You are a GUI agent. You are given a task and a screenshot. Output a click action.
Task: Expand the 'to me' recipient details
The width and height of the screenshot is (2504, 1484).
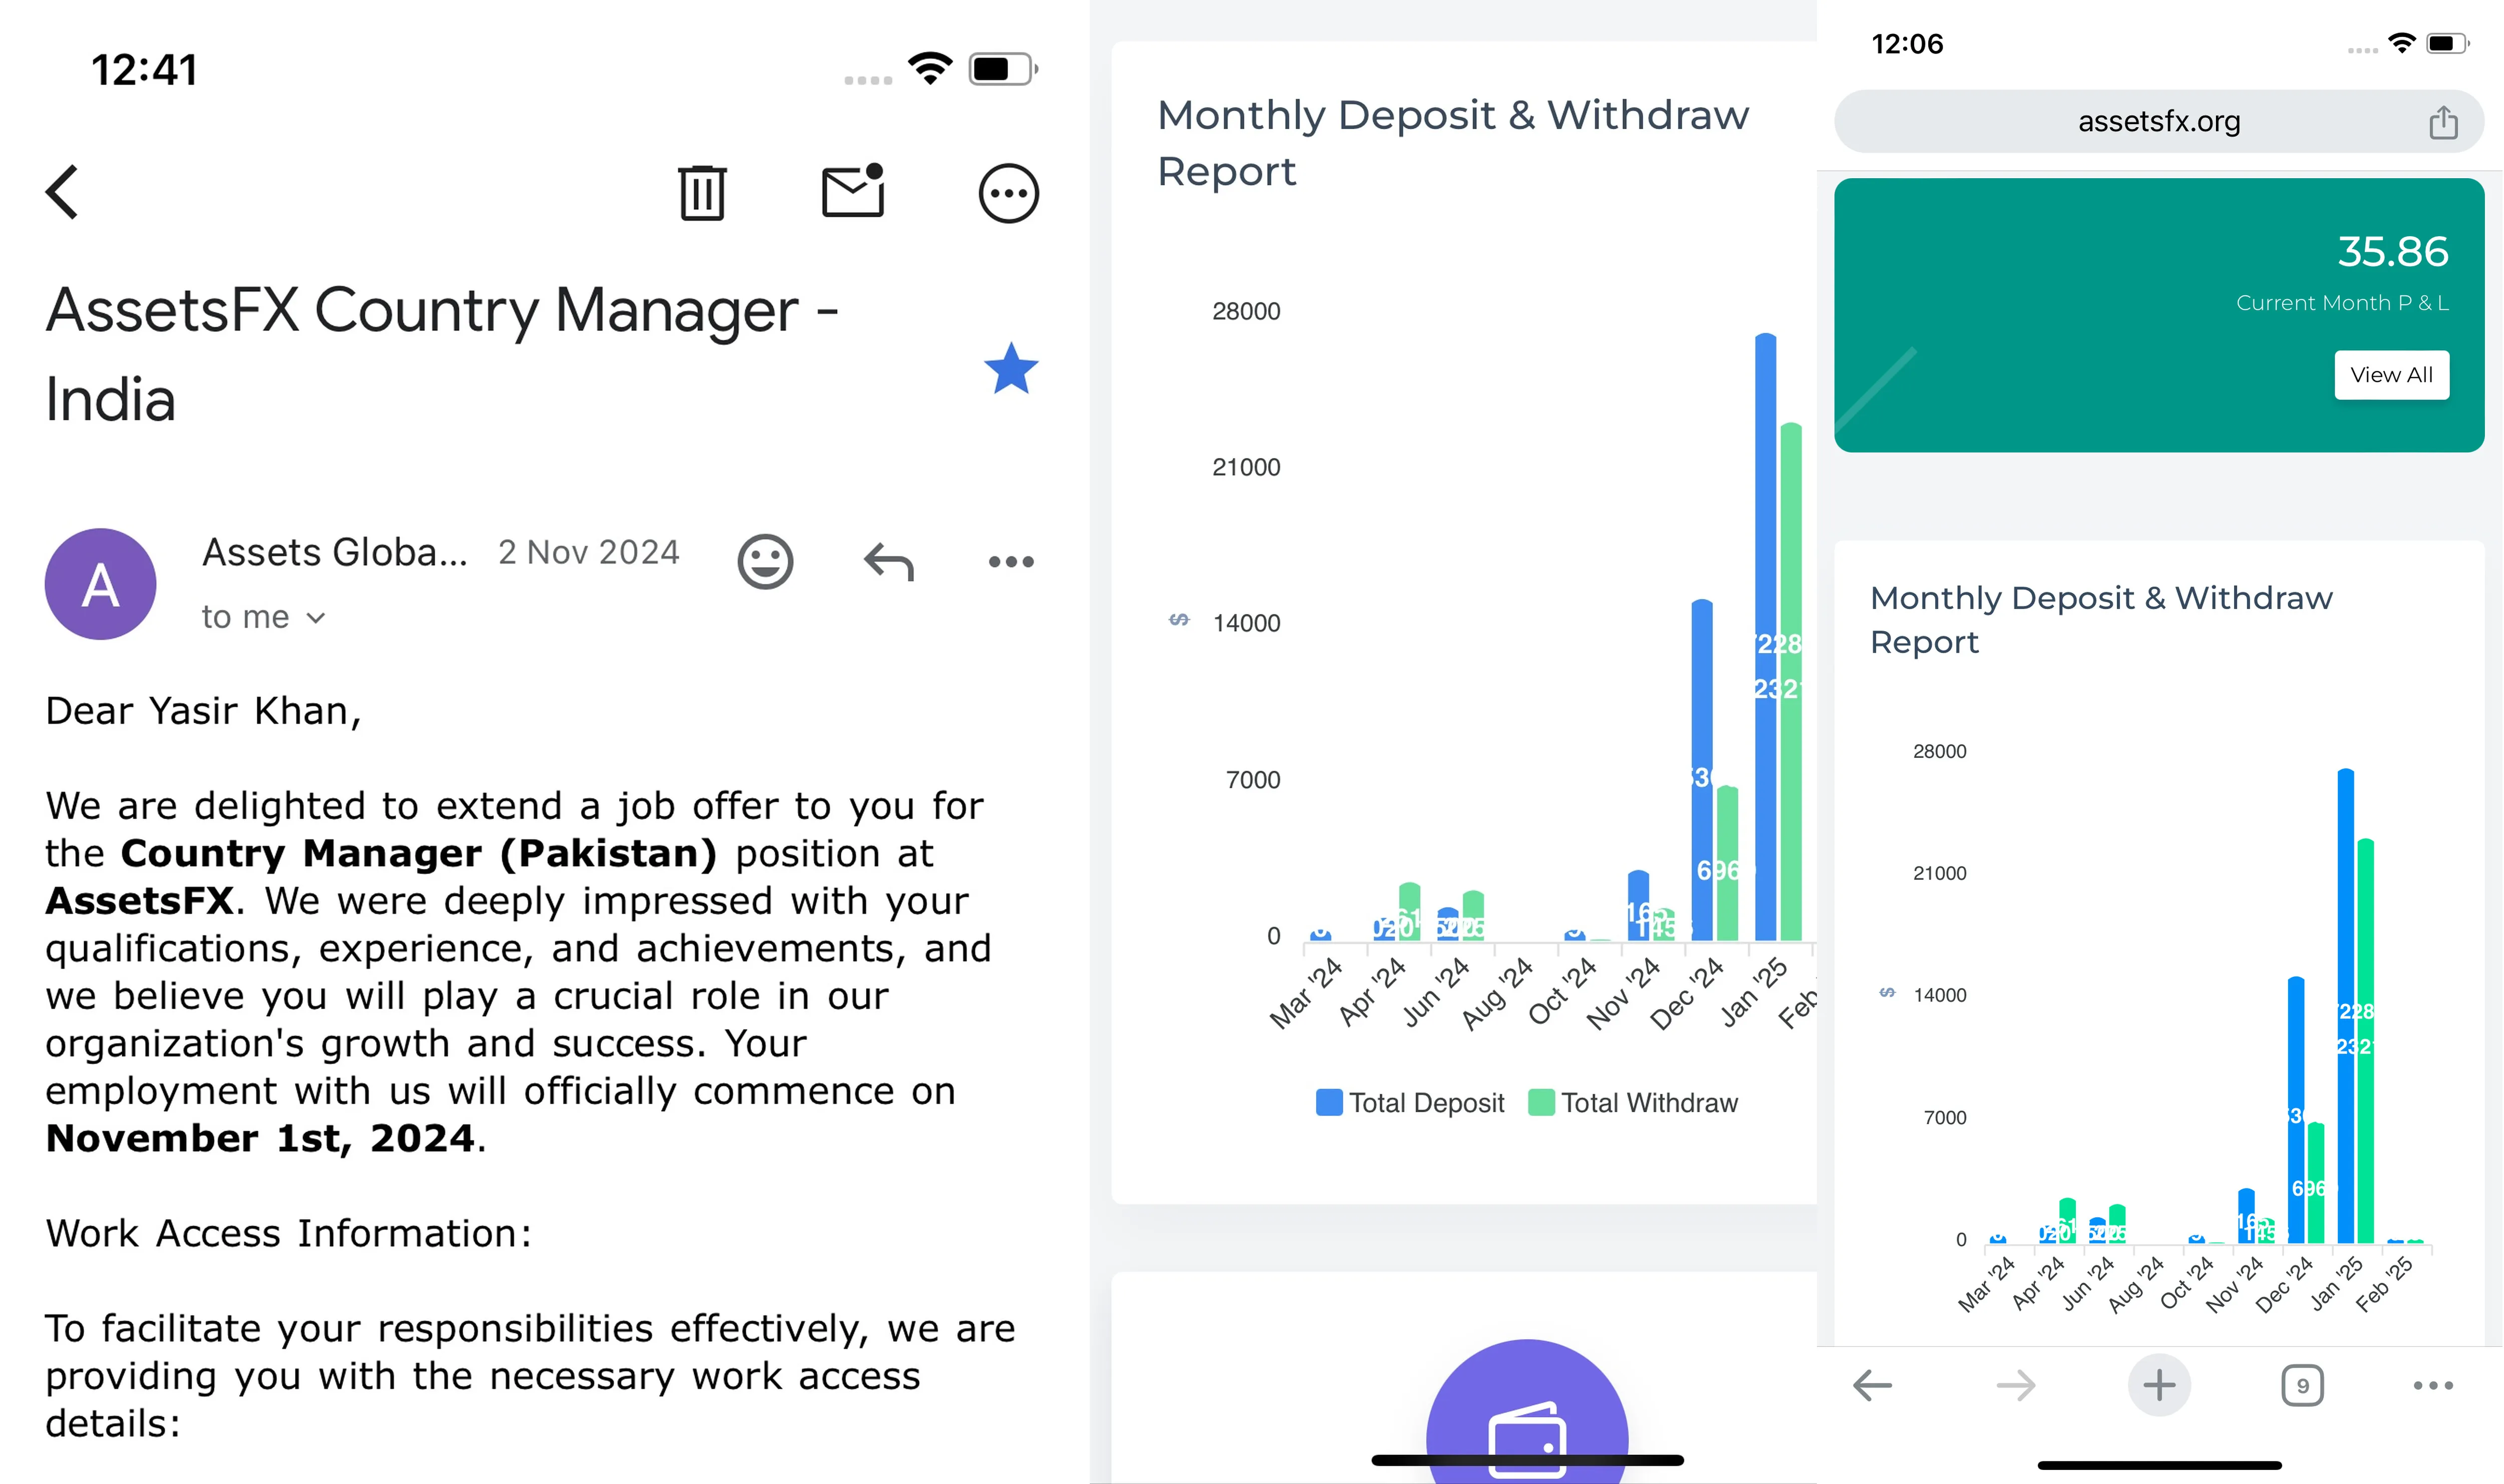click(x=264, y=617)
